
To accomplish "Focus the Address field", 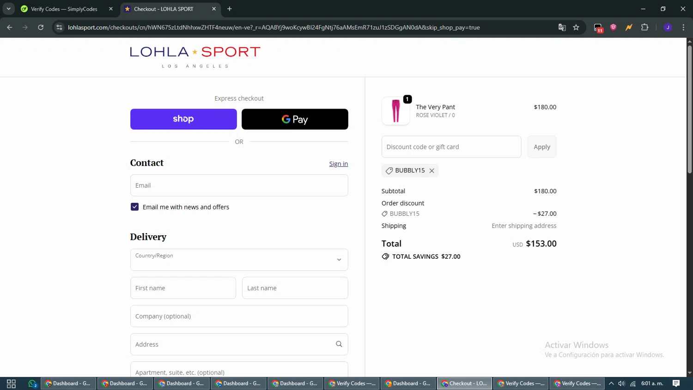I will (x=239, y=344).
